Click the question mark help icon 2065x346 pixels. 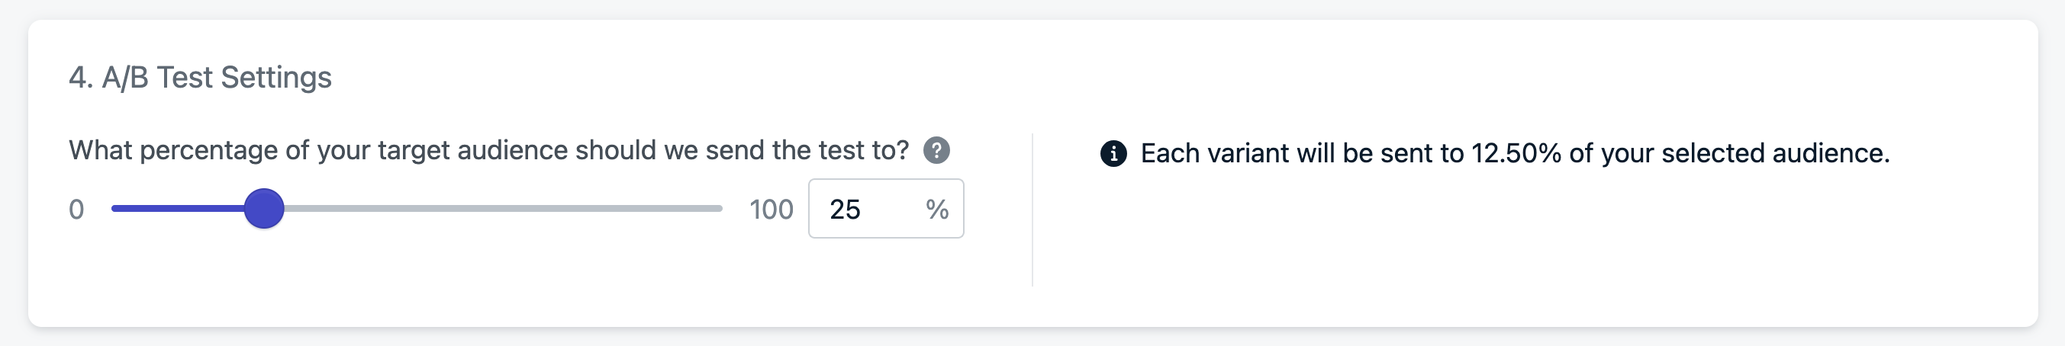pos(936,150)
